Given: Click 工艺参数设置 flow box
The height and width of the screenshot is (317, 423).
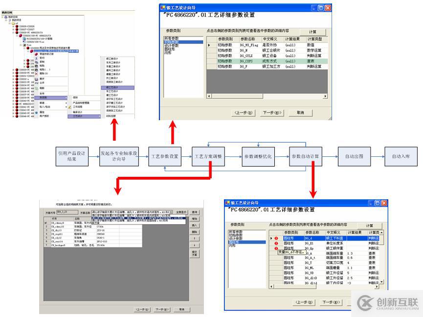Looking at the screenshot, I should (165, 156).
